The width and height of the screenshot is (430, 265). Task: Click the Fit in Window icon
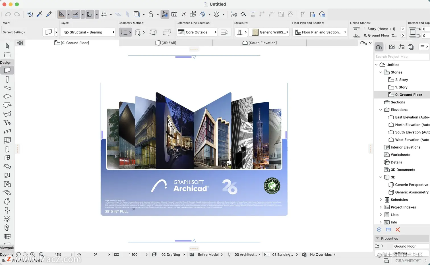point(41,254)
